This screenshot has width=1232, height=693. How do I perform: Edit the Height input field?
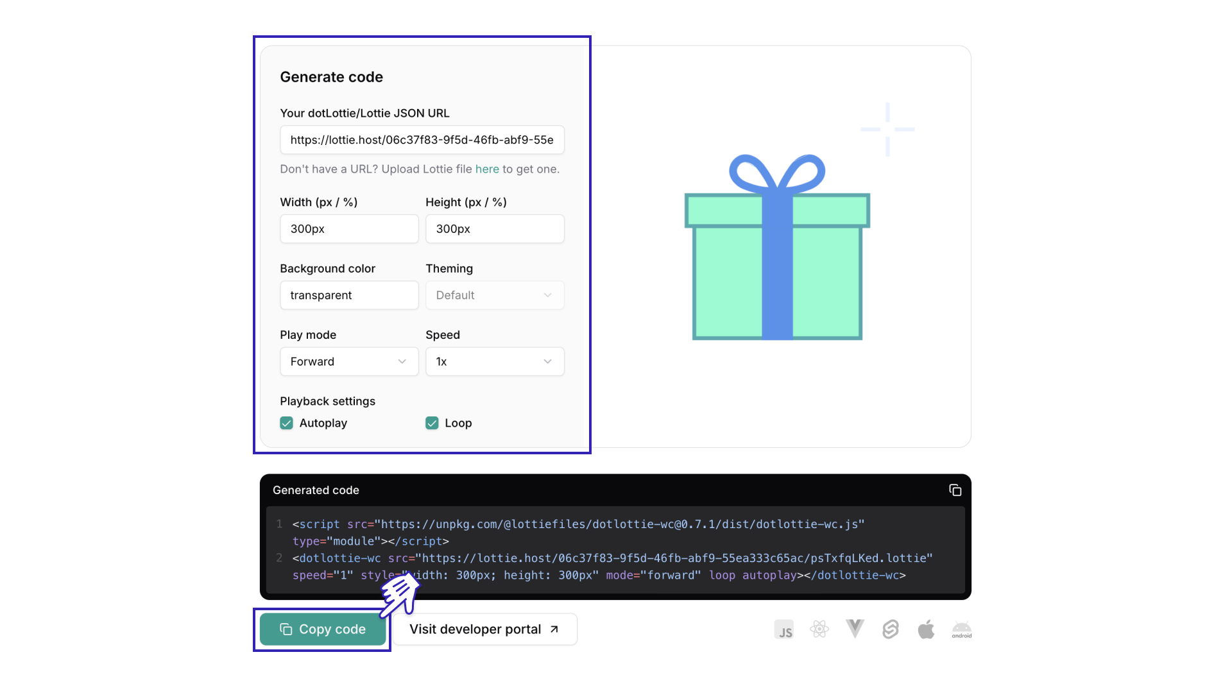pyautogui.click(x=495, y=229)
